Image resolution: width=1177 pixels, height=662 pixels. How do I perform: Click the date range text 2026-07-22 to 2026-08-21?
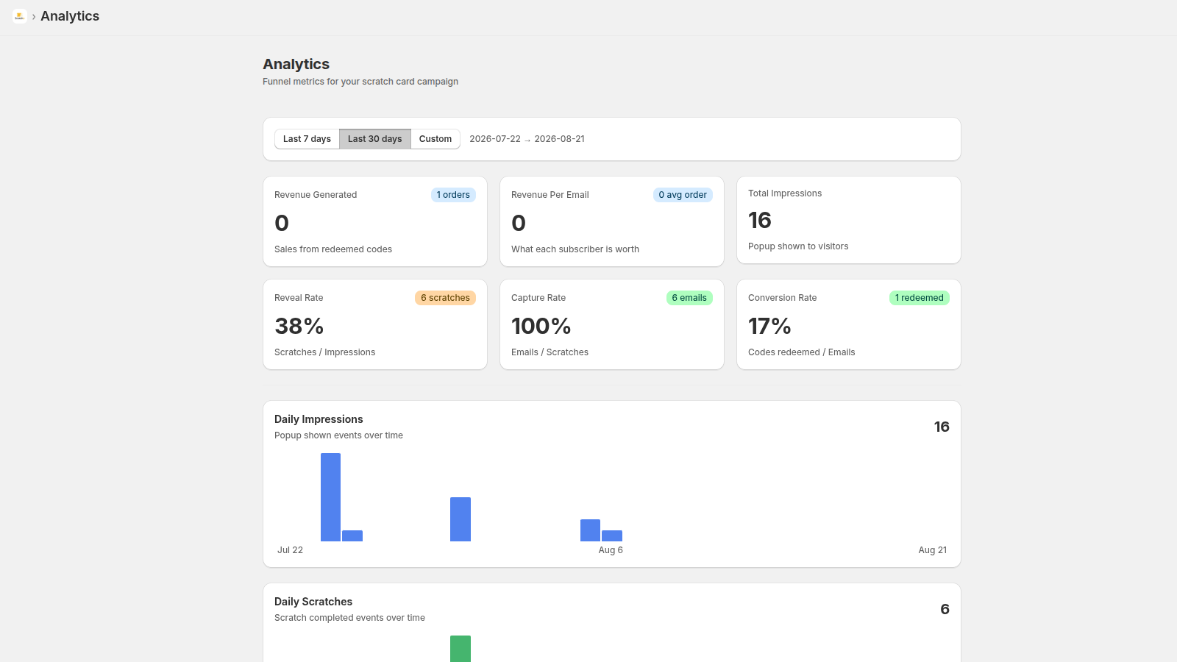tap(527, 139)
